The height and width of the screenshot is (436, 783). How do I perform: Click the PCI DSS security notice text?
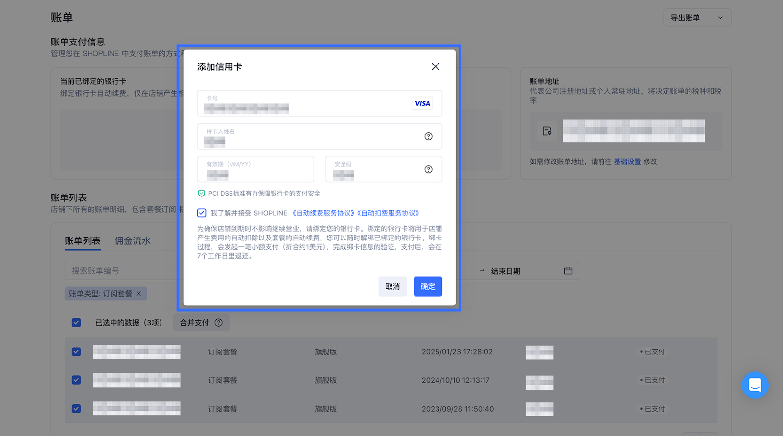tap(264, 194)
